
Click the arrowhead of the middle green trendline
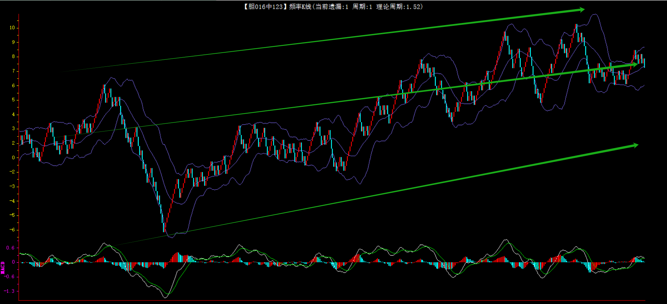coord(635,64)
